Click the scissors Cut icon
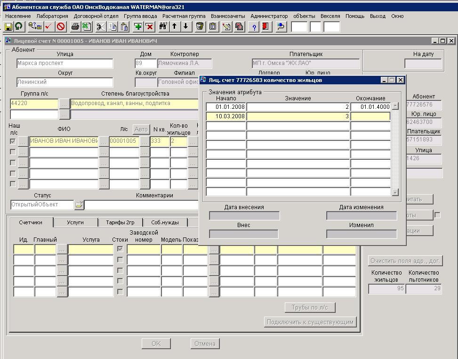Image resolution: width=458 pixels, height=359 pixels. click(100, 27)
